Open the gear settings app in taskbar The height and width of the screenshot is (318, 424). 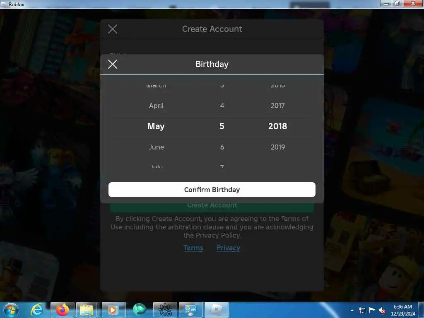165,310
